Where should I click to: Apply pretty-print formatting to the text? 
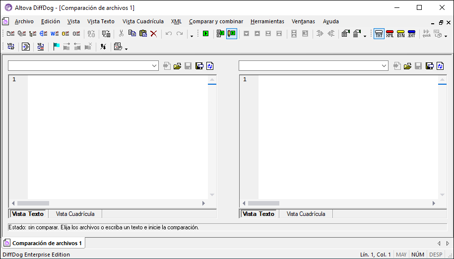[26, 46]
